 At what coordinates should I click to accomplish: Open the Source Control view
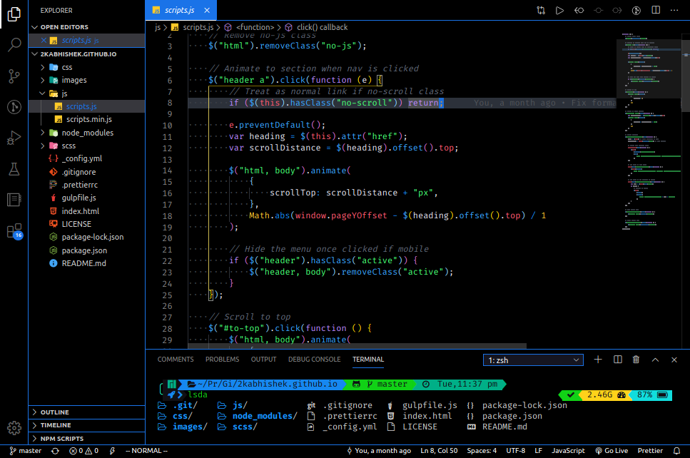(x=14, y=76)
